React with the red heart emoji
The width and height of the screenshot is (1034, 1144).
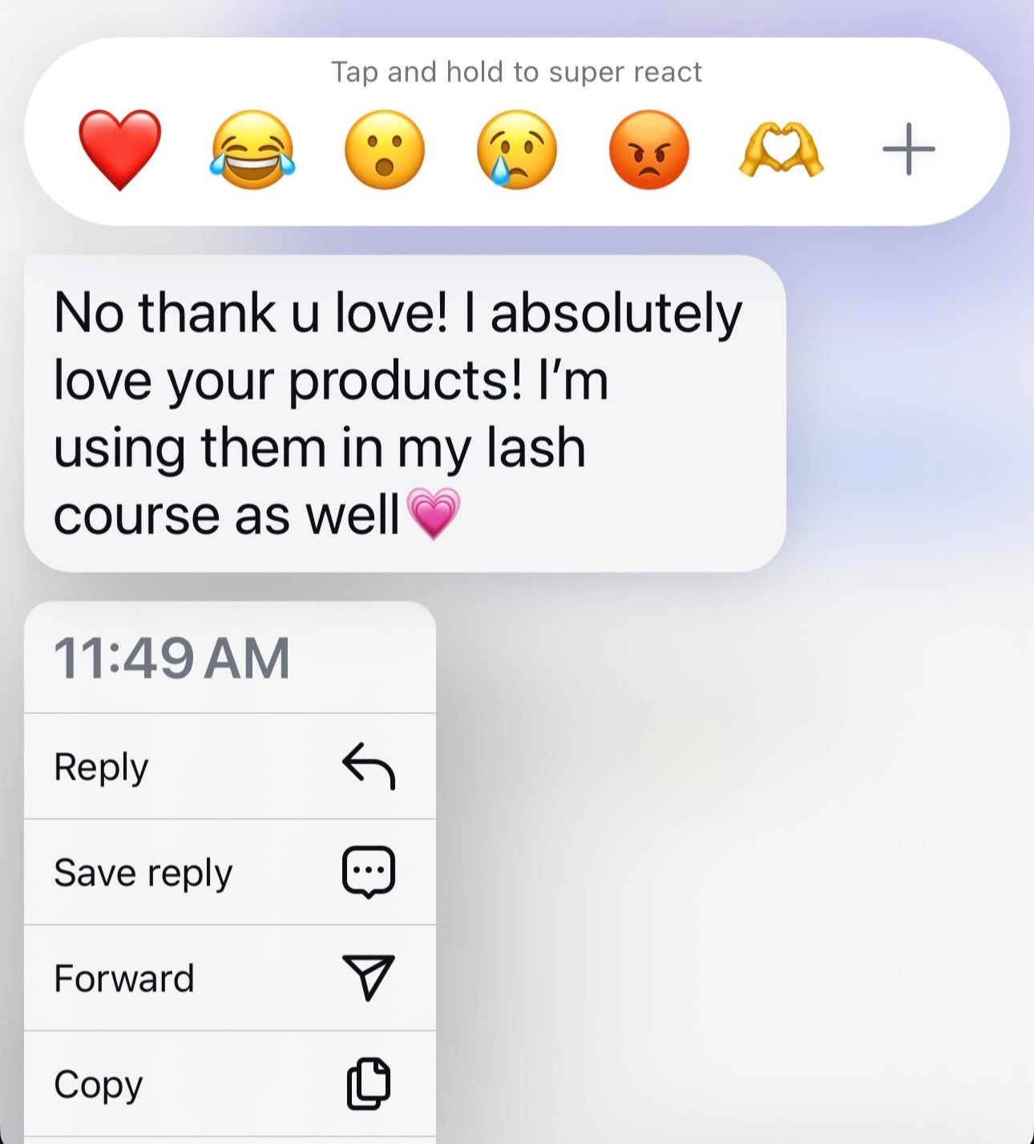click(x=120, y=150)
